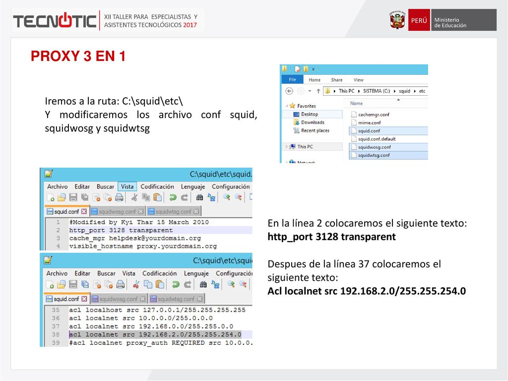Viewport: 508px width, 381px height.
Task: Open Lenguaje menu in second Notepad++ screenshot
Action: (196, 273)
